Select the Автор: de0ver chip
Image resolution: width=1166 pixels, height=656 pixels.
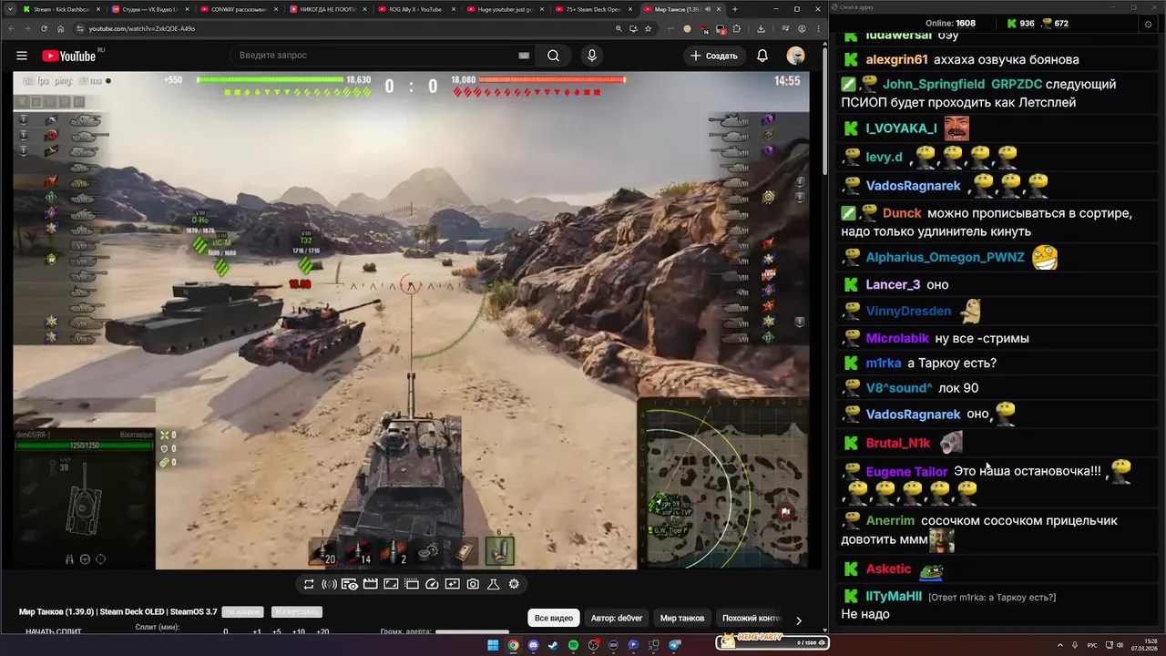click(617, 618)
